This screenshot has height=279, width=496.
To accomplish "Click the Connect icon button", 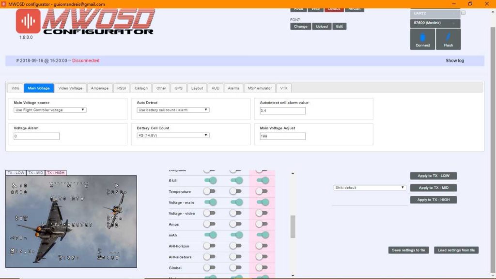I will point(422,39).
